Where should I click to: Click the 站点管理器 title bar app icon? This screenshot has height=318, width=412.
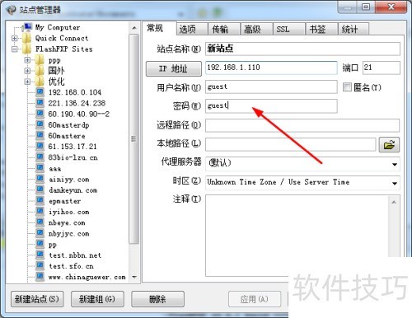tap(11, 10)
